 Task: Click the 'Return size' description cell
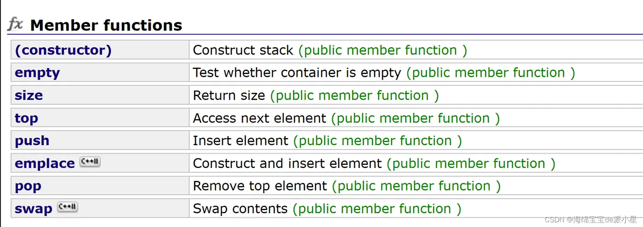click(x=229, y=95)
